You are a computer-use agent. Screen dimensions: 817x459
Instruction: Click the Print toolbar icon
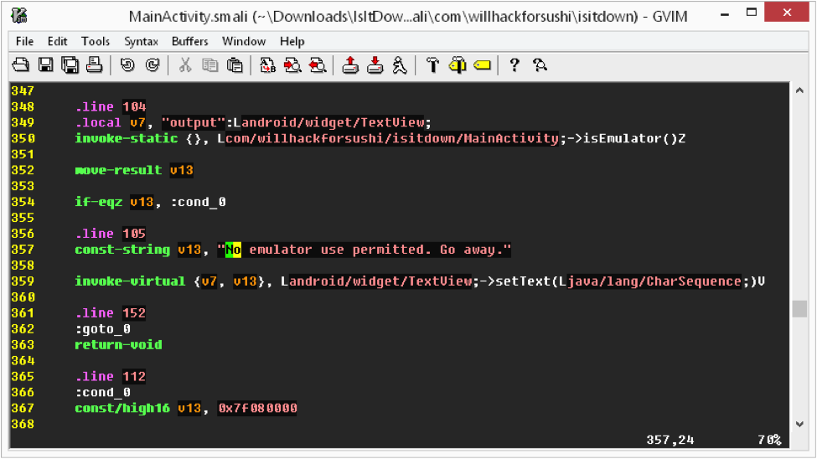pyautogui.click(x=95, y=65)
